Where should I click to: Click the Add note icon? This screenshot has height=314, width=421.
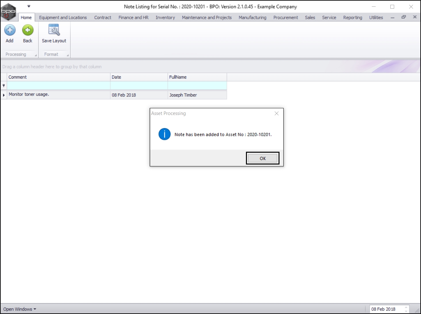(10, 30)
